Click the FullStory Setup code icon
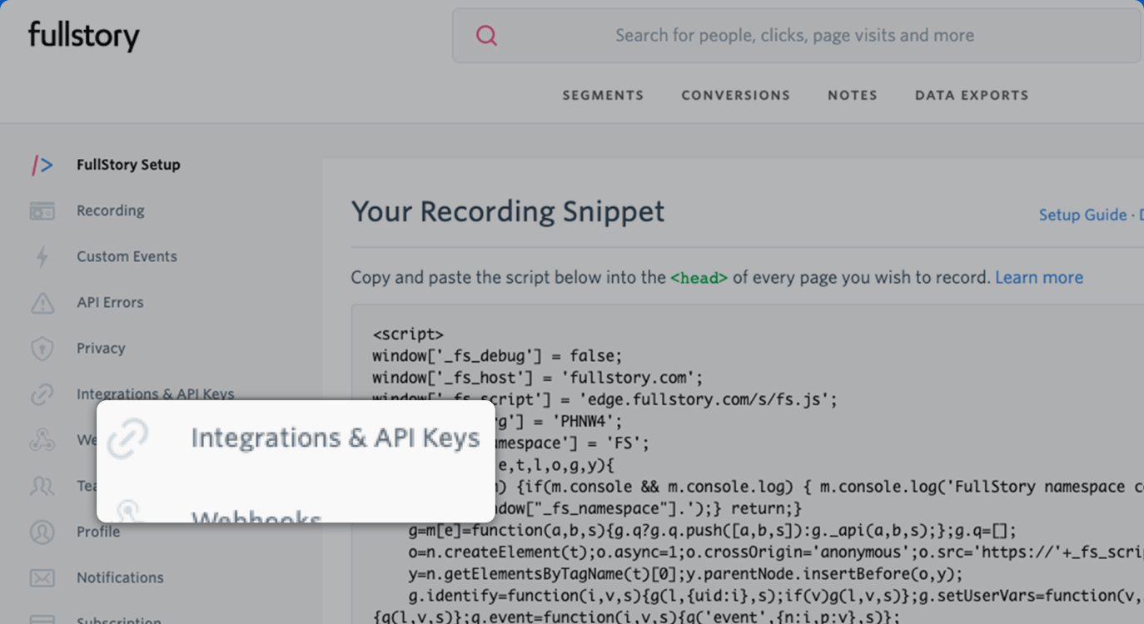The width and height of the screenshot is (1144, 624). point(42,165)
